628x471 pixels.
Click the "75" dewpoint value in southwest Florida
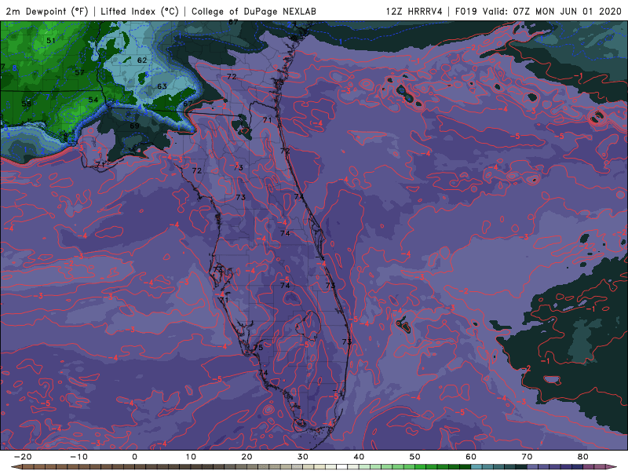pyautogui.click(x=258, y=347)
